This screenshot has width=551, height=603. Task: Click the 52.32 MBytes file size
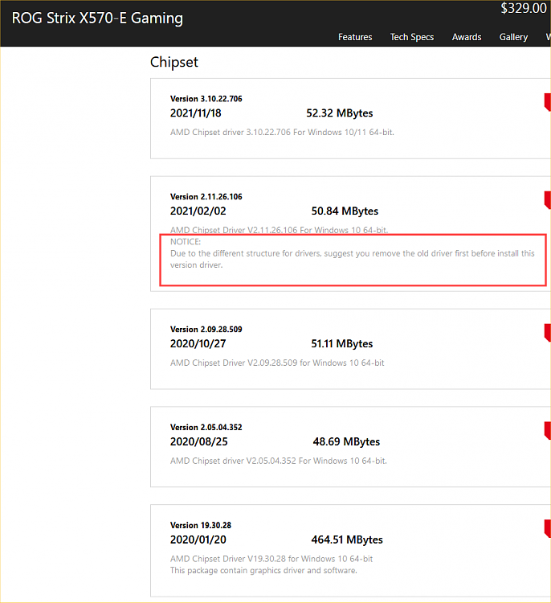(340, 113)
